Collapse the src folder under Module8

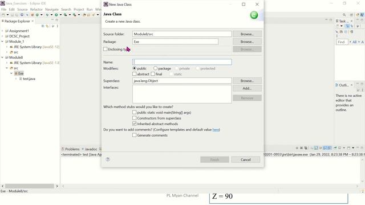(x=7, y=68)
